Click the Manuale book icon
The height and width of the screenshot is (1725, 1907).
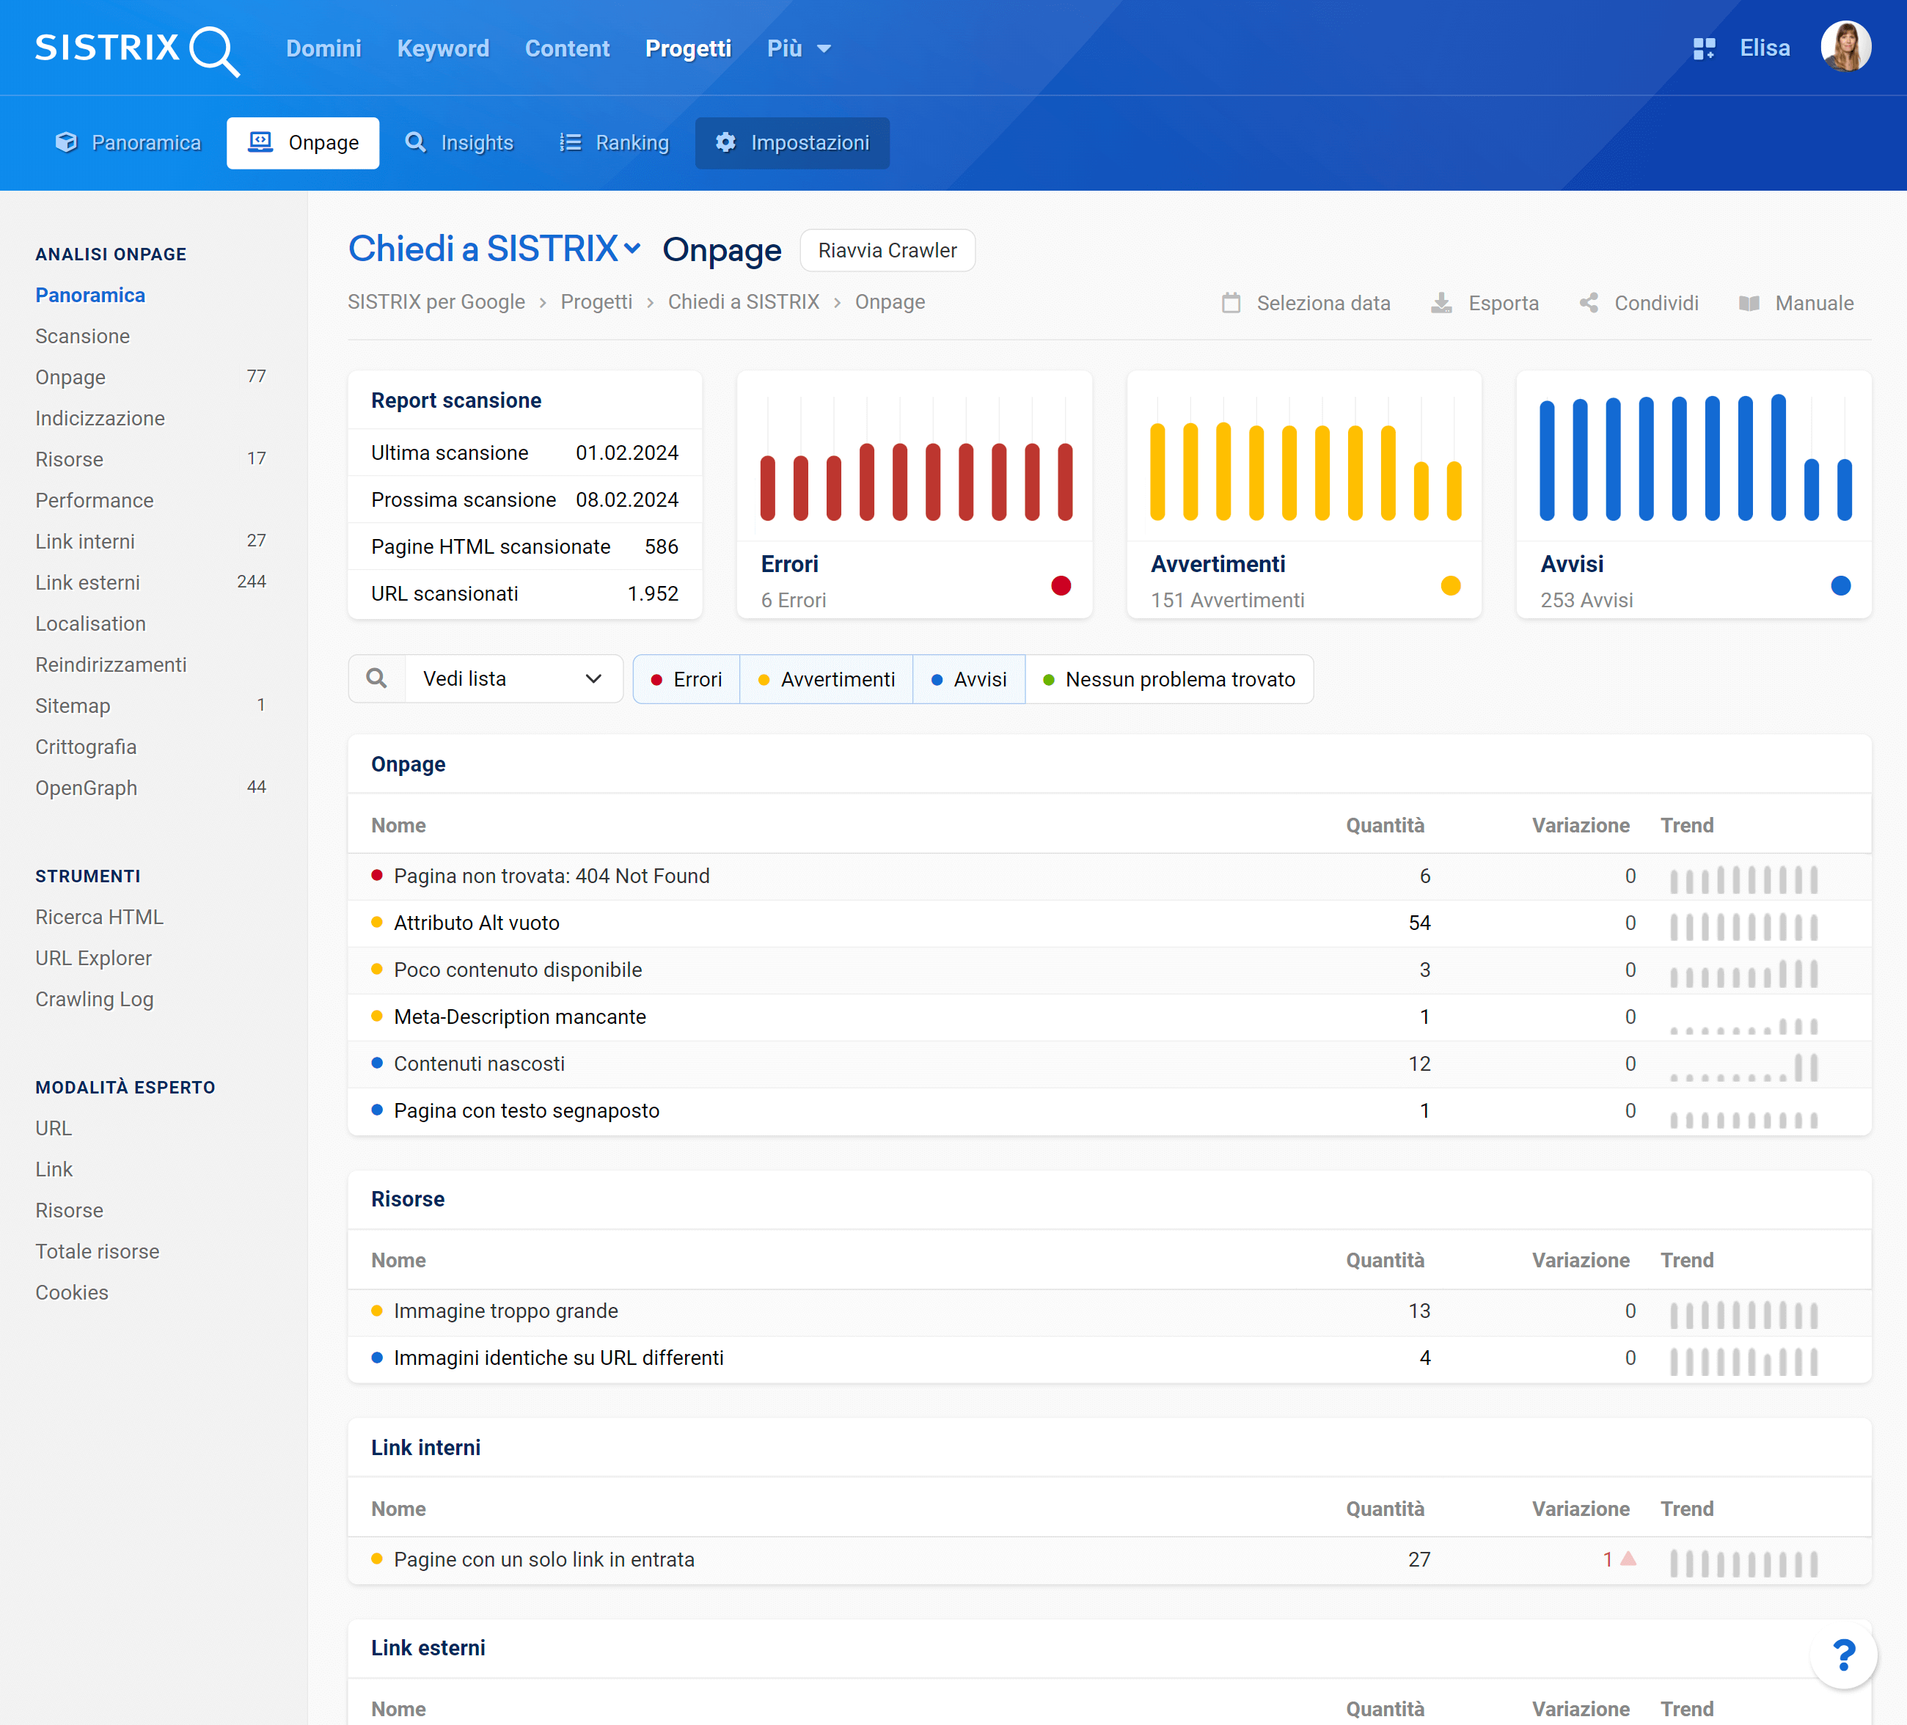point(1749,303)
